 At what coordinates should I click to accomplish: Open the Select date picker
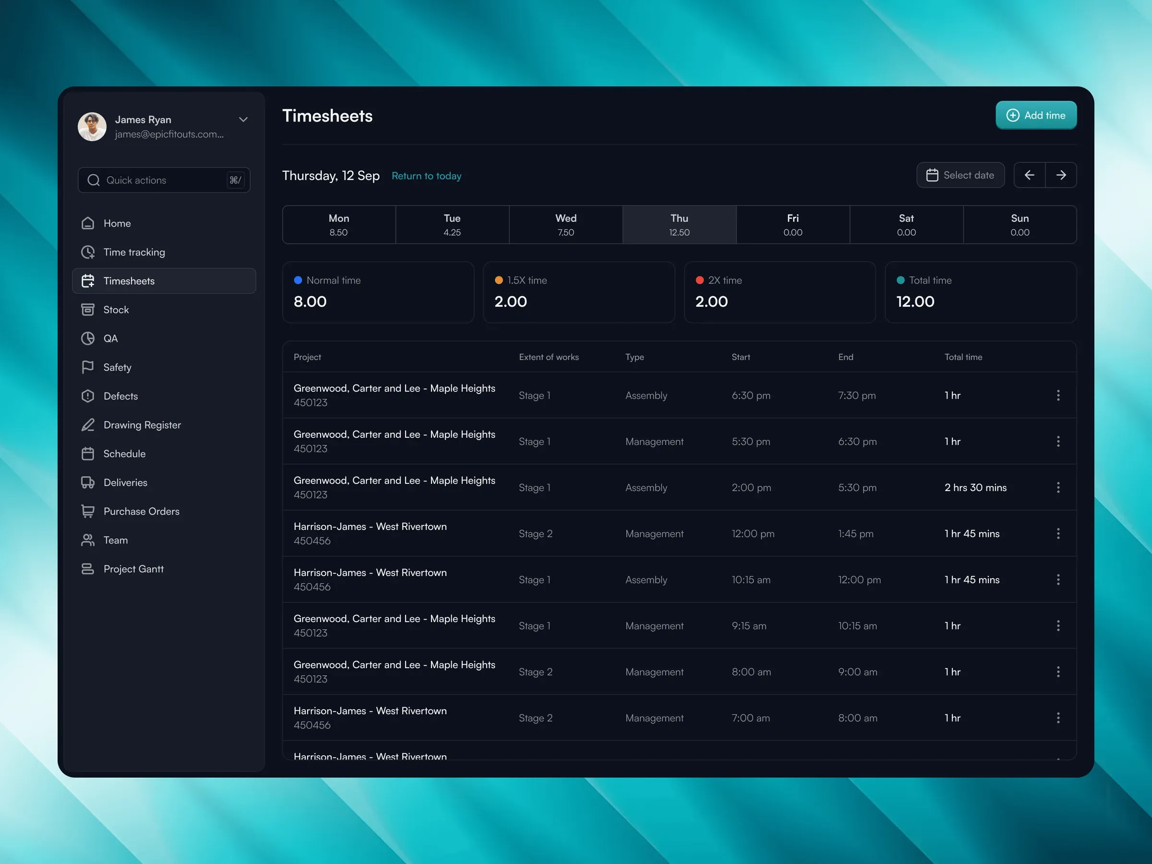click(x=960, y=175)
